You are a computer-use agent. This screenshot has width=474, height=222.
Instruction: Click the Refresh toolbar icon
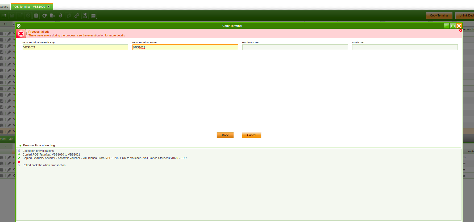[x=44, y=16]
